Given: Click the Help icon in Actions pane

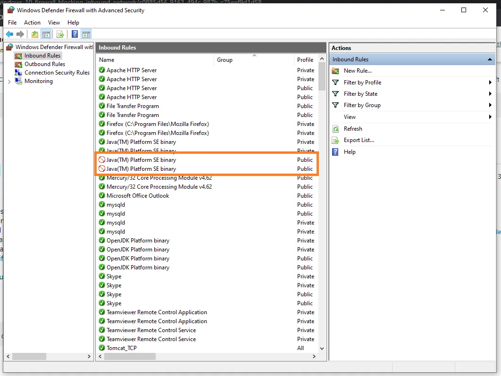Looking at the screenshot, I should [335, 152].
